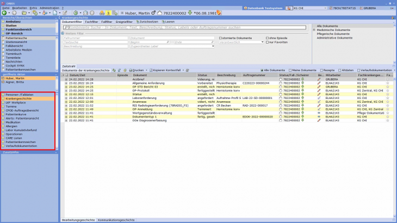The image size is (397, 223).
Task: Click the eye icon in Dokumententyp 1 row
Action: 319,116
